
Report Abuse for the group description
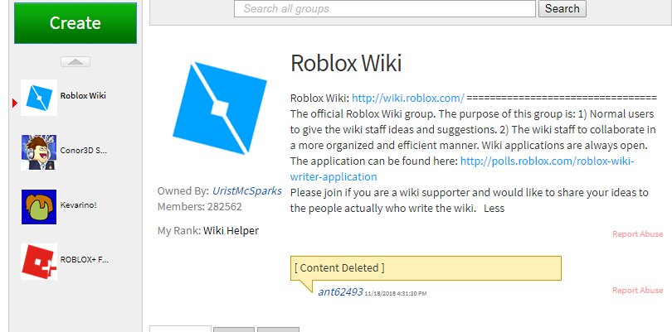coord(638,234)
